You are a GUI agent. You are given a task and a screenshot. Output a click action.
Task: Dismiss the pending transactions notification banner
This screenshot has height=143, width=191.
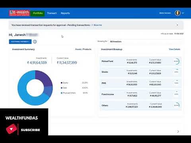tap(177, 25)
